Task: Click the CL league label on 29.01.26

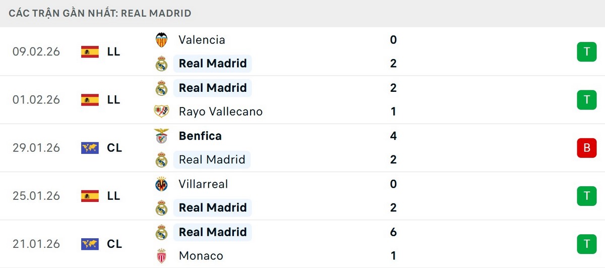Action: point(114,148)
